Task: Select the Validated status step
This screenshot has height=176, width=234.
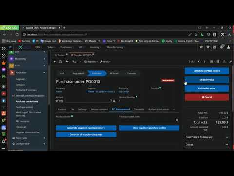Action: [x=97, y=73]
